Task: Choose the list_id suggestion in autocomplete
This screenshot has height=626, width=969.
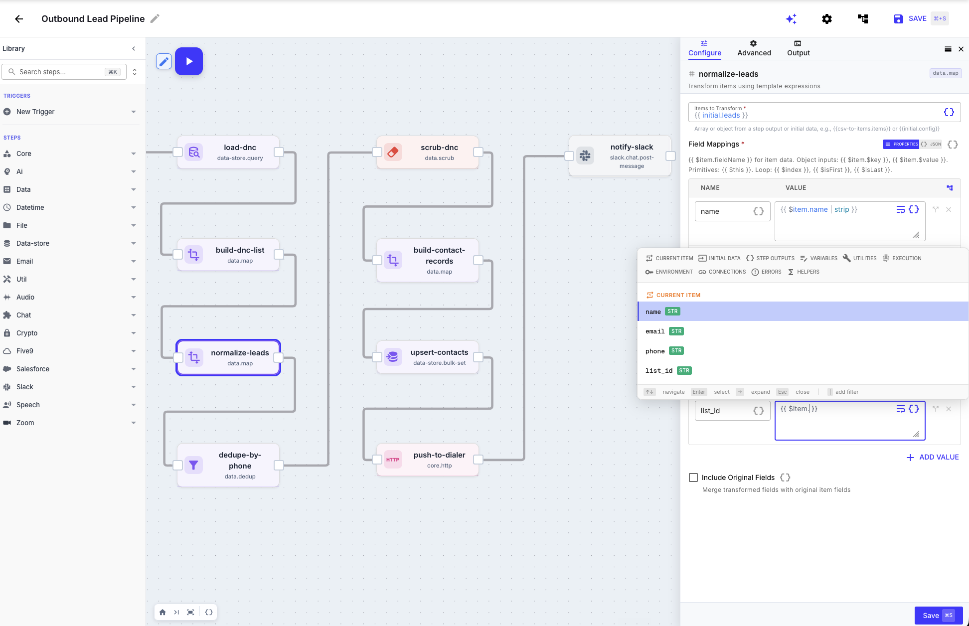Action: point(803,370)
